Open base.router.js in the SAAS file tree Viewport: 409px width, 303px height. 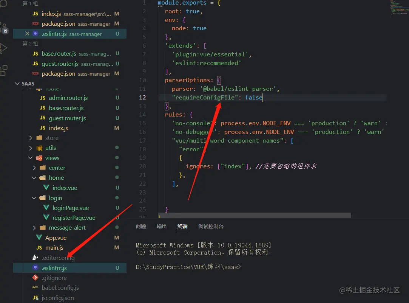pyautogui.click(x=69, y=108)
